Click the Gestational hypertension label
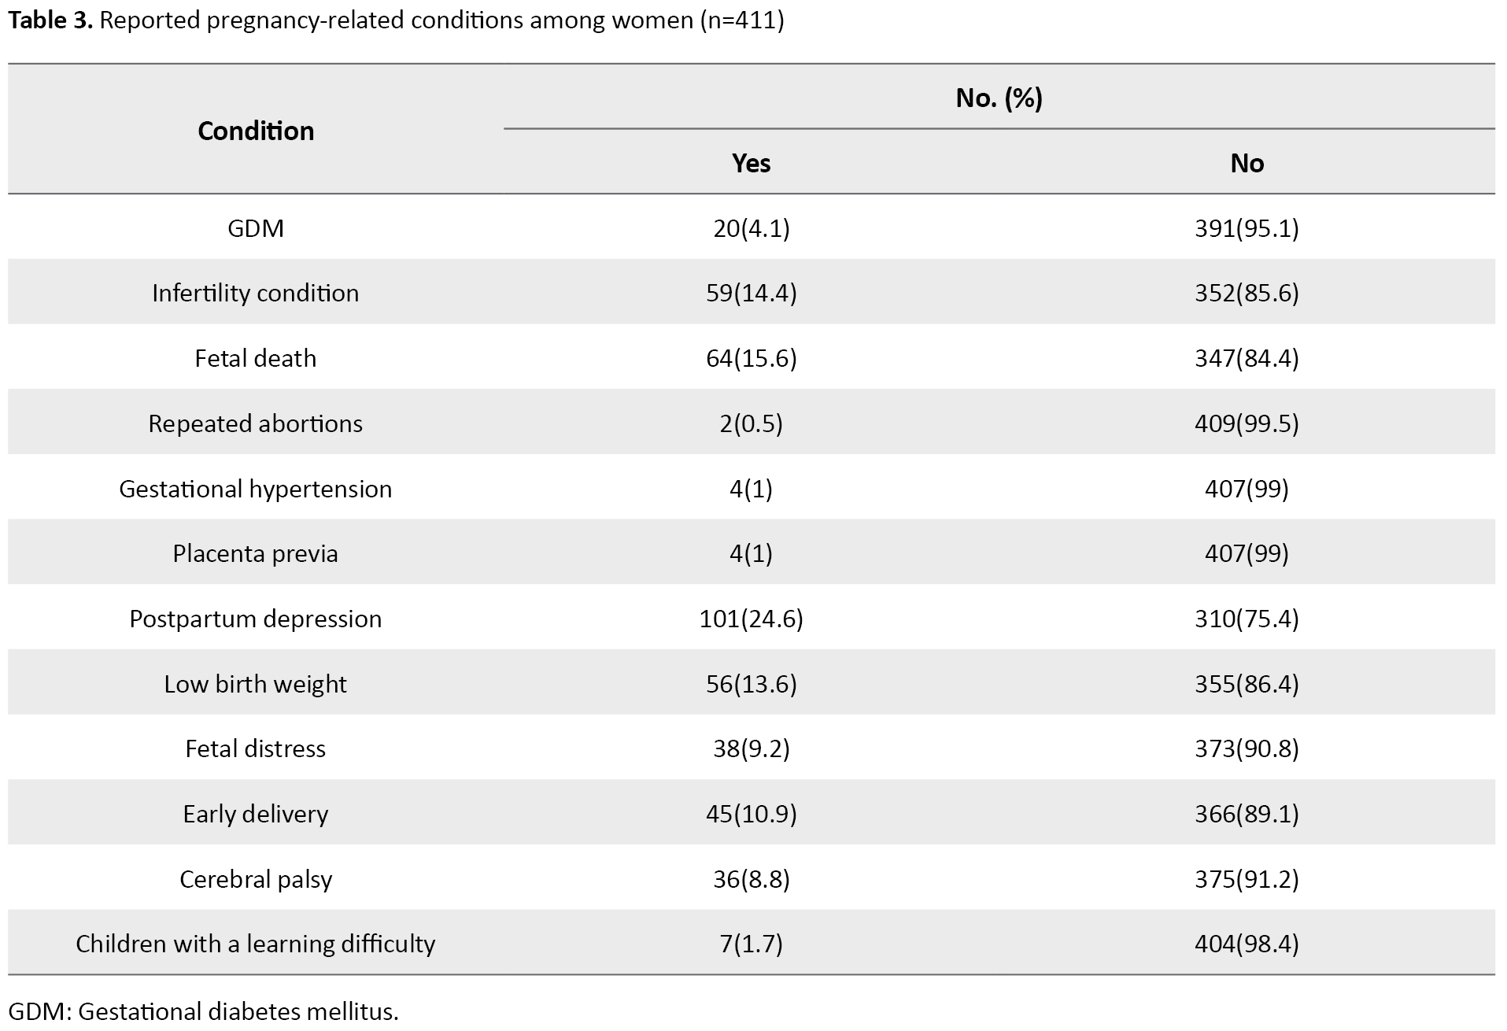Image resolution: width=1507 pixels, height=1031 pixels. pyautogui.click(x=256, y=489)
